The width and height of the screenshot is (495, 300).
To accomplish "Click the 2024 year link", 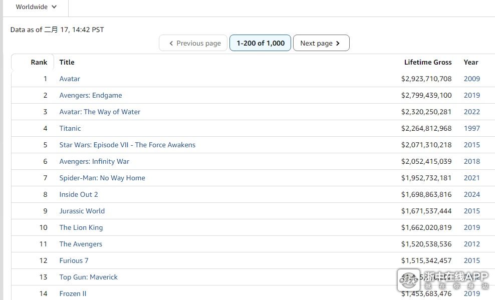I will tap(471, 194).
